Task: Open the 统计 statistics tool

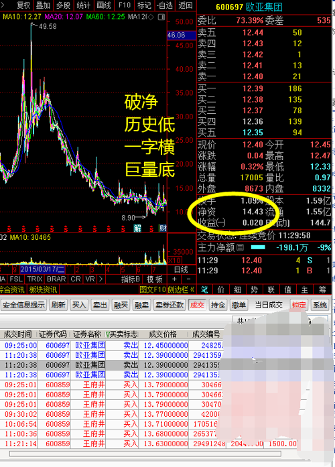Action: (x=83, y=5)
